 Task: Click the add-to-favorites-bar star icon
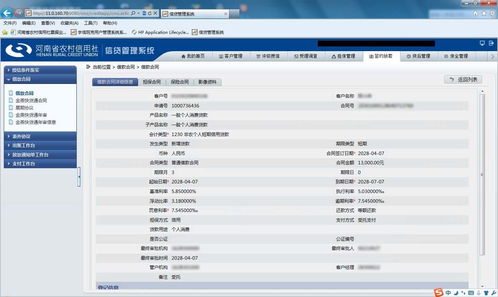(x=4, y=32)
